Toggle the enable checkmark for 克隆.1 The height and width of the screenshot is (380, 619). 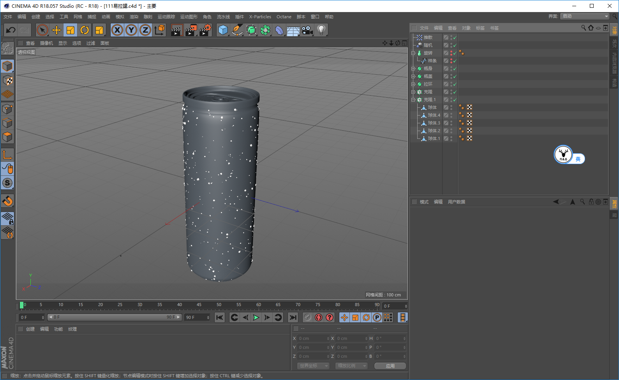(455, 100)
